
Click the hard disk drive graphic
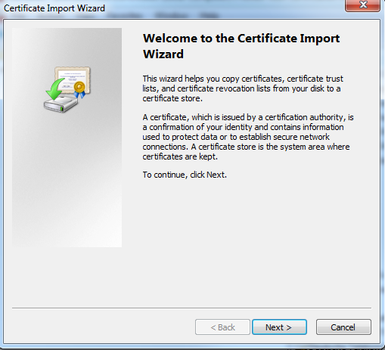(61, 104)
